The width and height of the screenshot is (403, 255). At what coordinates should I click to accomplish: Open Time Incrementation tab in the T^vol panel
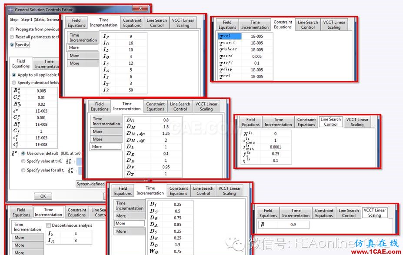coord(255,25)
